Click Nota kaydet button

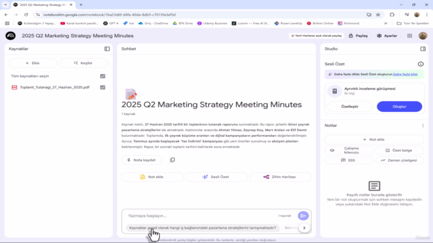tap(141, 160)
